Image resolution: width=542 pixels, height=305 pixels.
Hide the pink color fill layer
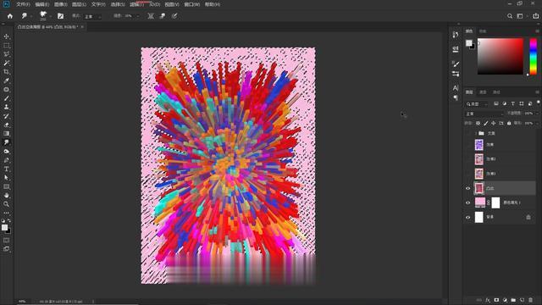(x=468, y=202)
